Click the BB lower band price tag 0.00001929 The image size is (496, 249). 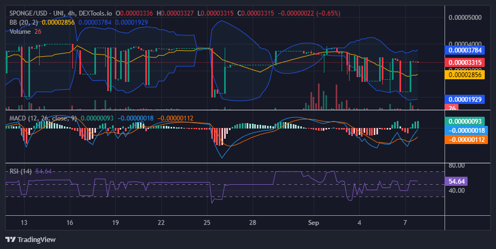pyautogui.click(x=465, y=99)
